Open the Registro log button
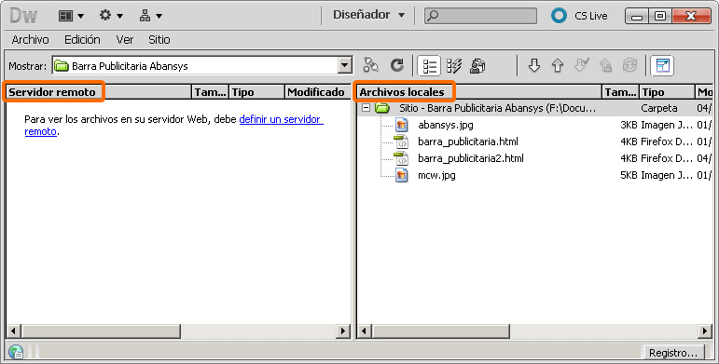The height and width of the screenshot is (364, 719). click(673, 353)
